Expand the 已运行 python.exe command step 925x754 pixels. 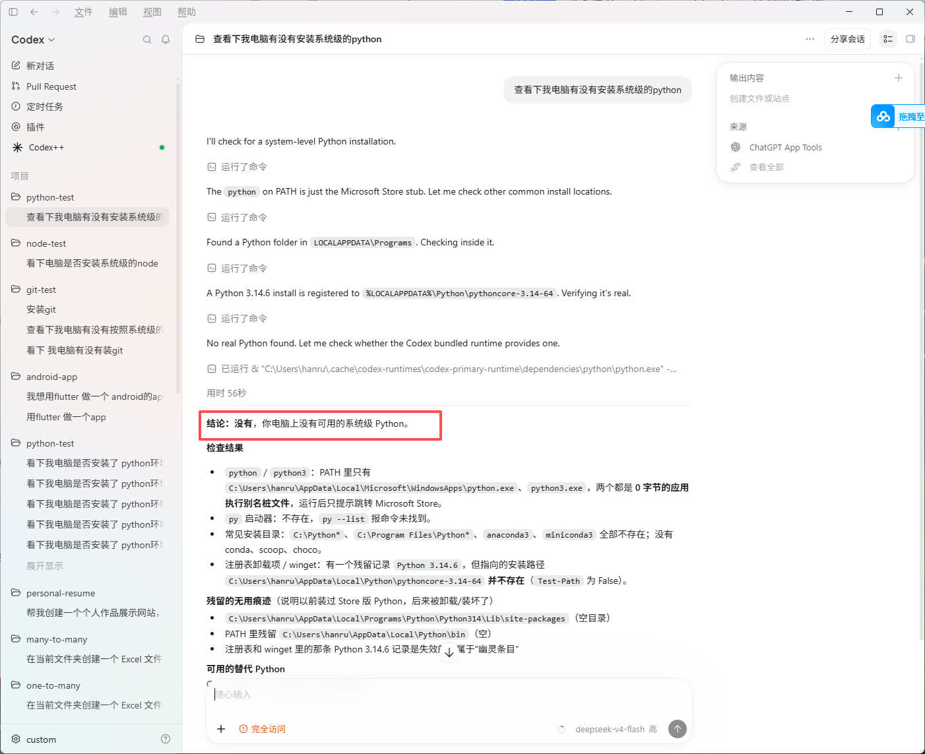pyautogui.click(x=442, y=369)
